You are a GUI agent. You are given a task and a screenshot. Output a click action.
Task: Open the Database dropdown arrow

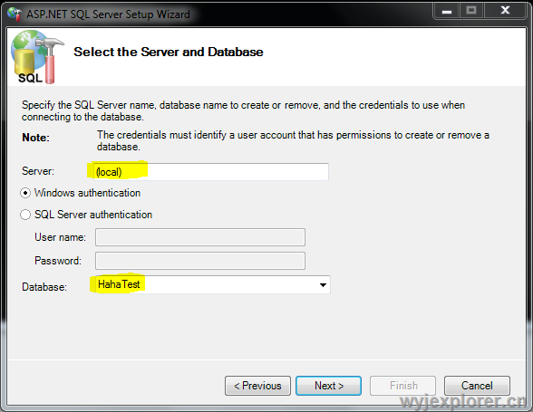pyautogui.click(x=323, y=285)
